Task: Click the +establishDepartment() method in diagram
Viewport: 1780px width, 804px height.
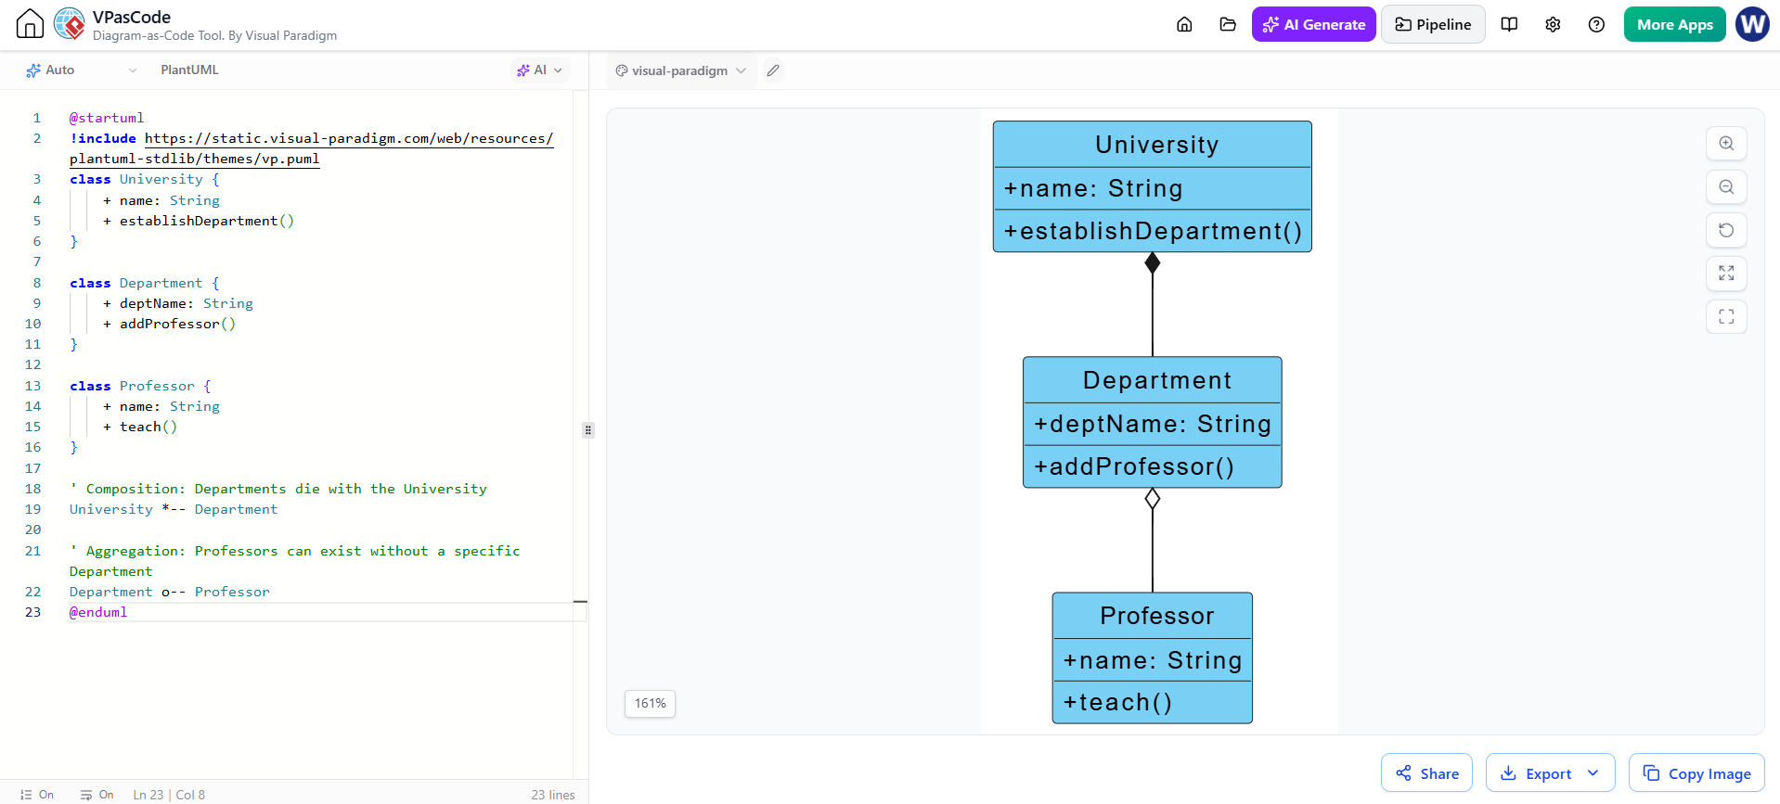Action: [x=1153, y=231]
